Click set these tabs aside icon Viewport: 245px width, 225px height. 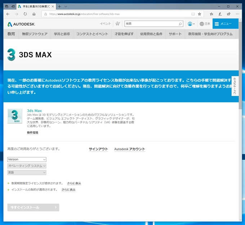click(13, 6)
